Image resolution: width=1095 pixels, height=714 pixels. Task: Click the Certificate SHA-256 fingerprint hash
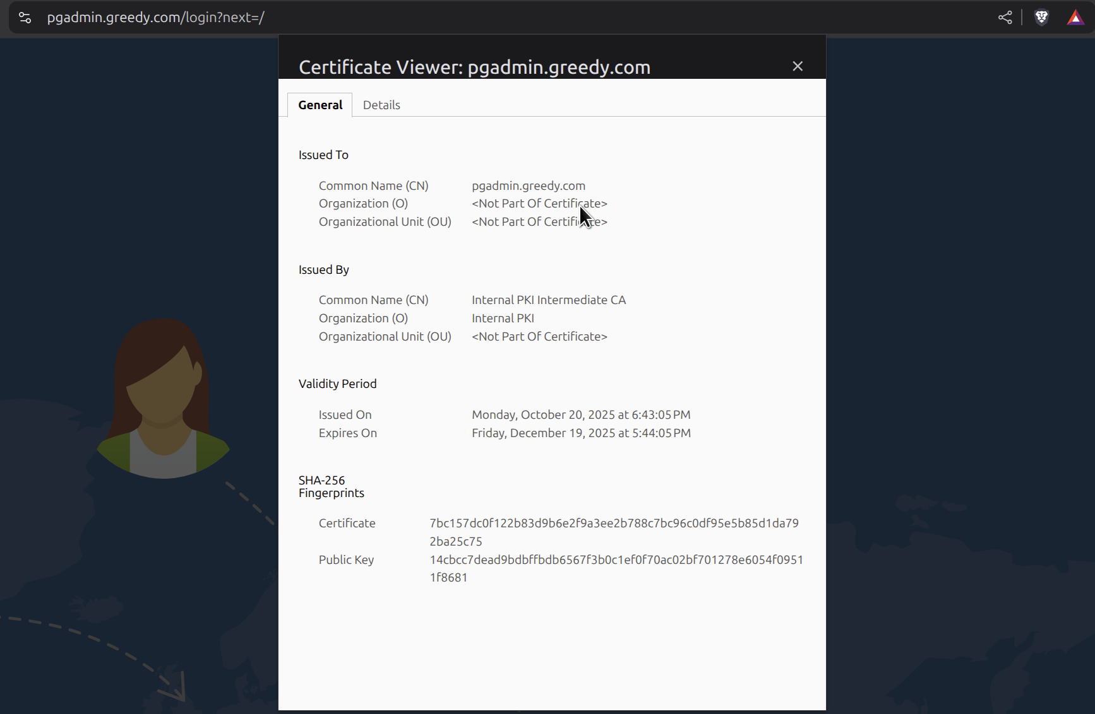pyautogui.click(x=613, y=531)
